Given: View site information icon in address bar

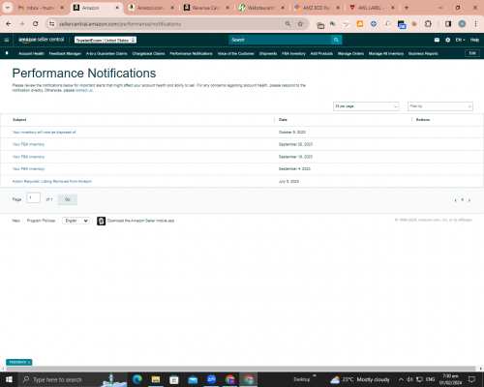Looking at the screenshot, I should (51, 23).
